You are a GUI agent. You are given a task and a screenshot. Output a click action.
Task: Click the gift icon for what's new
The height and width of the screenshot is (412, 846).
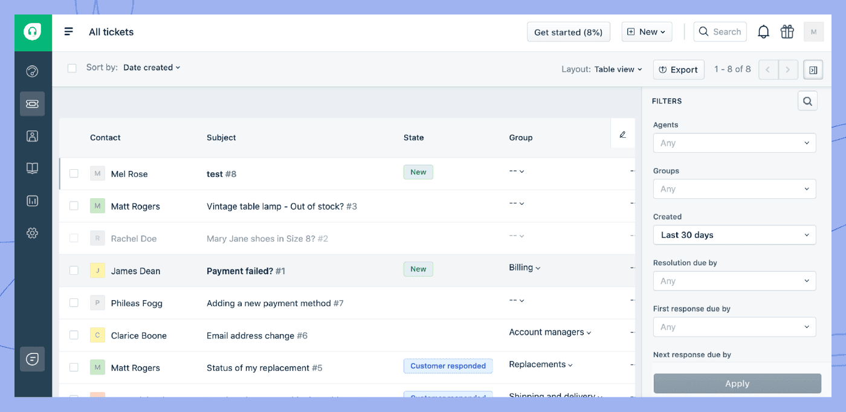787,31
